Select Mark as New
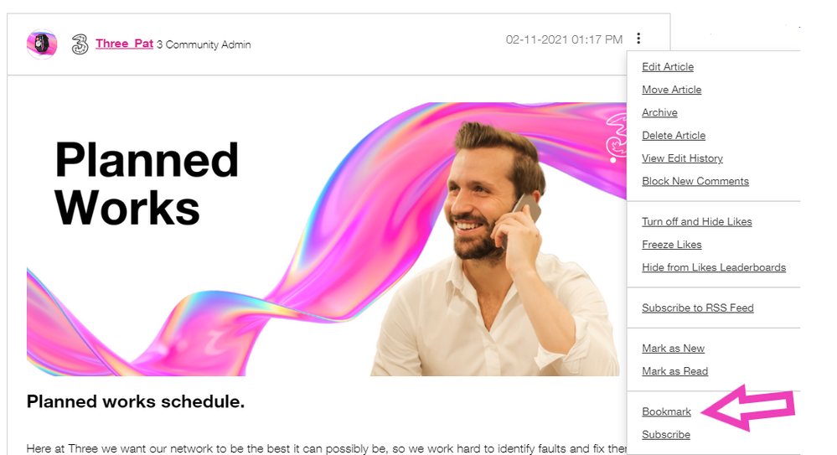The image size is (837, 455). pyautogui.click(x=673, y=349)
